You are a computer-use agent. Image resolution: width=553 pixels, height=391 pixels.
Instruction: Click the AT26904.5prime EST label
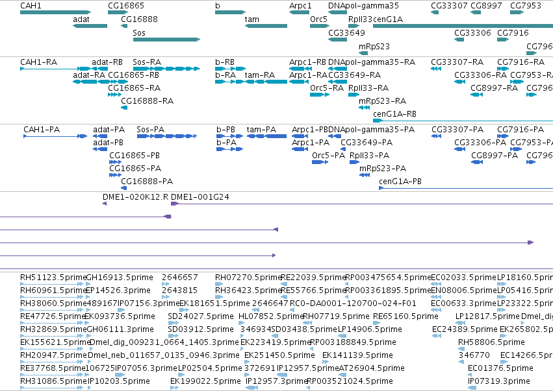tap(371, 368)
